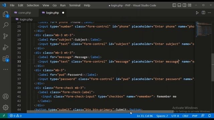This screenshot has width=214, height=120.
Task: Customize layout icon in title bar
Action: pyautogui.click(x=190, y=5)
